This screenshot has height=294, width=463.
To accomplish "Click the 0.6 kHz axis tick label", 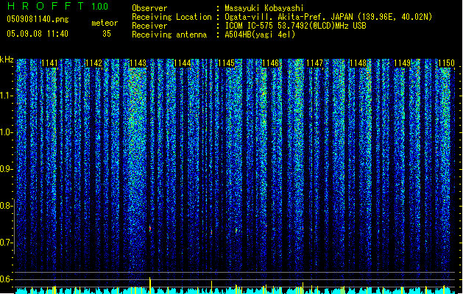I will point(6,279).
